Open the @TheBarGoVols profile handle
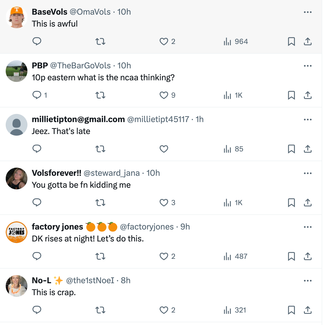The width and height of the screenshot is (329, 325). [80, 66]
